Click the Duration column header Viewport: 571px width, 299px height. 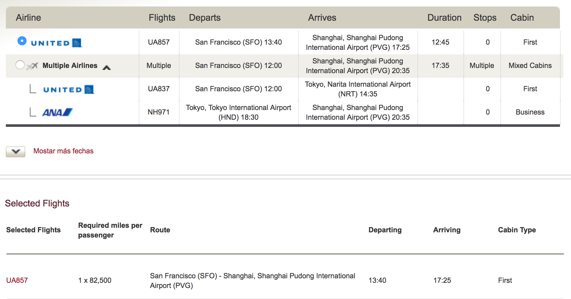coord(444,17)
